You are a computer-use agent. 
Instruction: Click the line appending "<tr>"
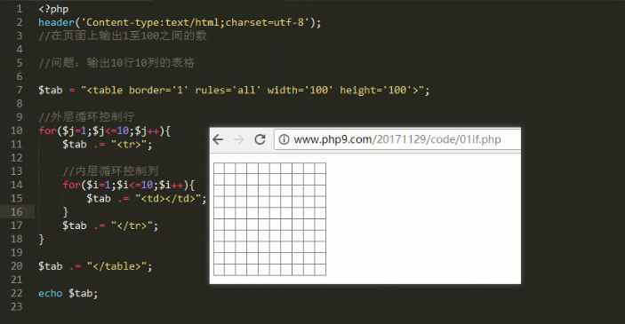[108, 144]
